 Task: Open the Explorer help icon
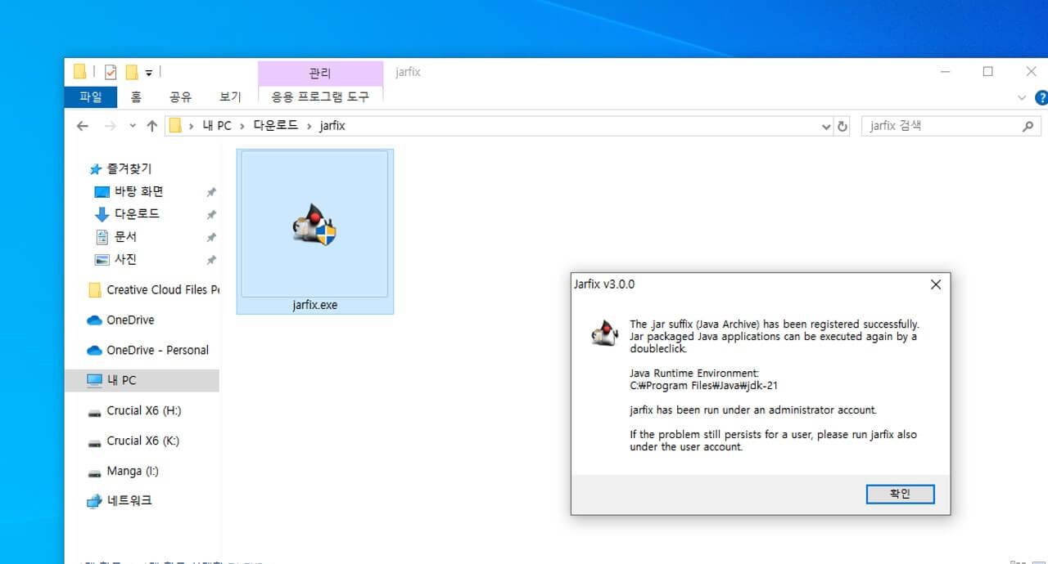click(x=1041, y=97)
